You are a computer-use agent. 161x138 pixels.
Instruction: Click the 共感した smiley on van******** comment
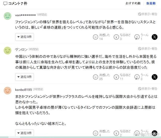[x=96, y=37]
